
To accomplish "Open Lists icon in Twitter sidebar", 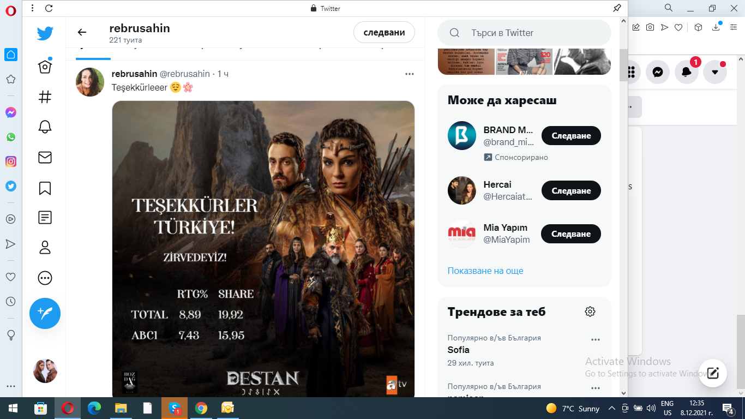I will [x=45, y=218].
